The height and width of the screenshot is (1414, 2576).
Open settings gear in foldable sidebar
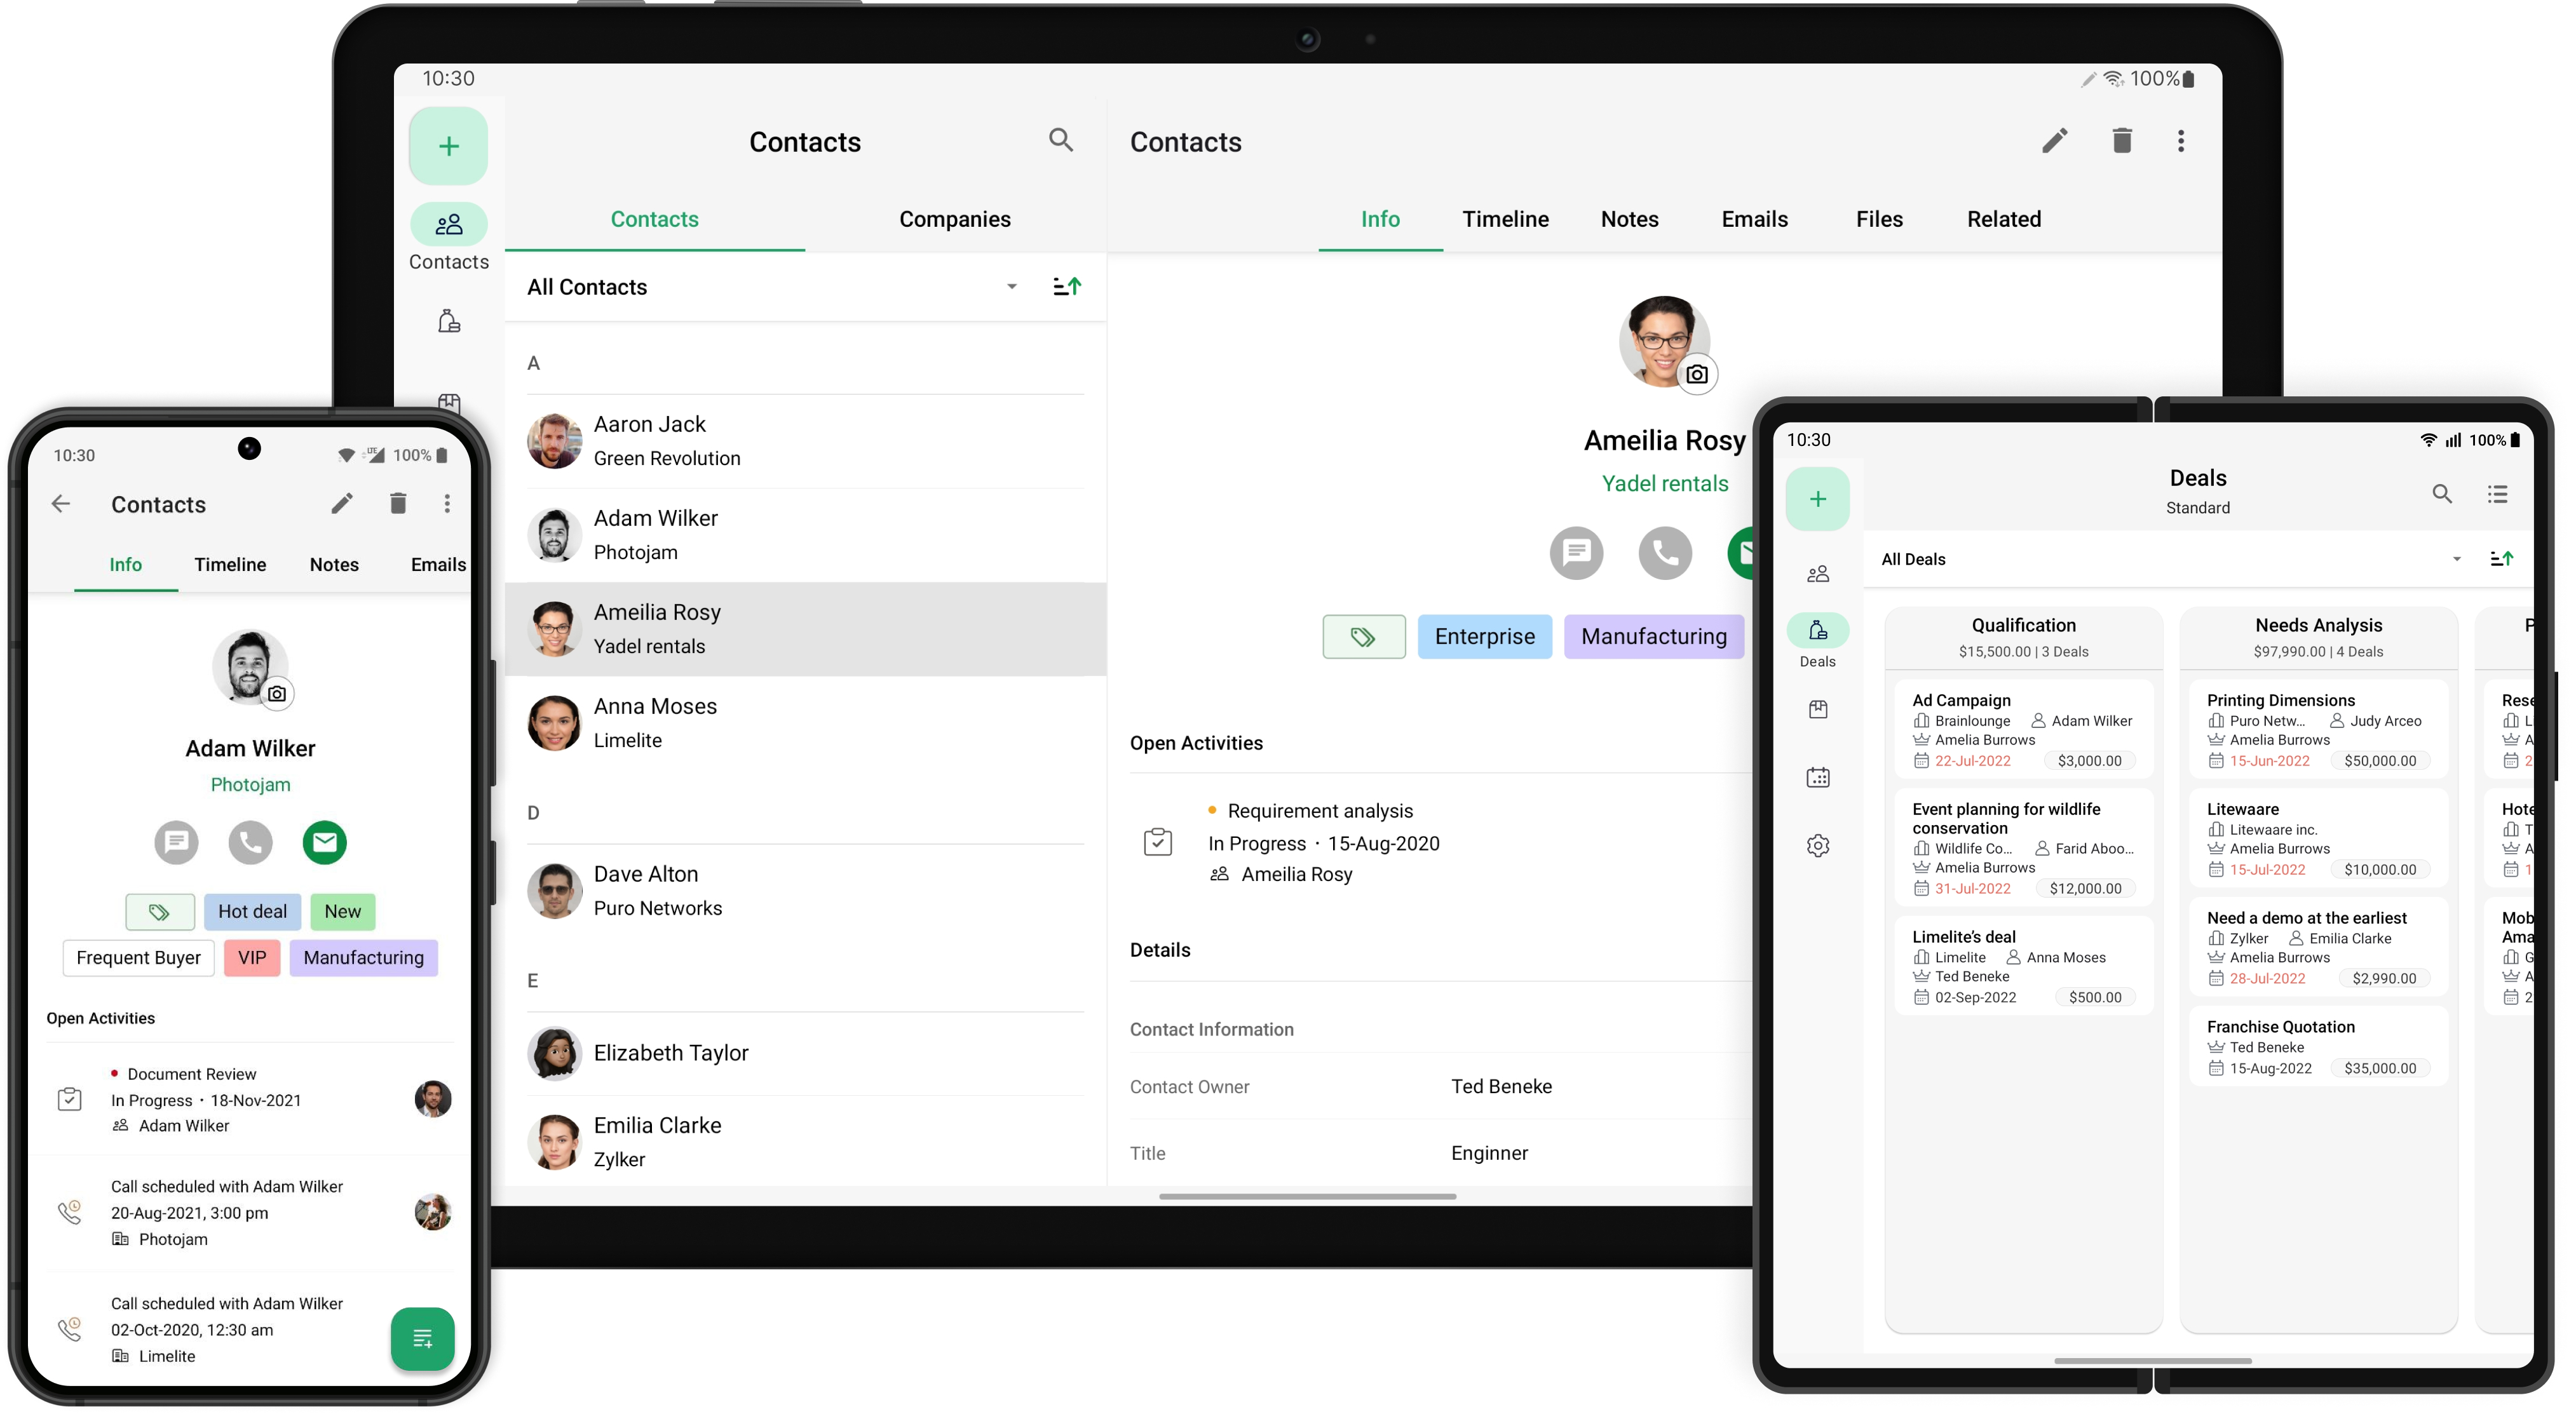[1817, 845]
